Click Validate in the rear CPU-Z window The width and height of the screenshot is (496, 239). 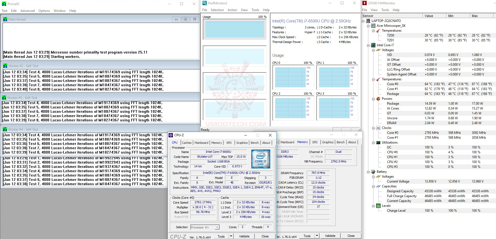coord(330,236)
